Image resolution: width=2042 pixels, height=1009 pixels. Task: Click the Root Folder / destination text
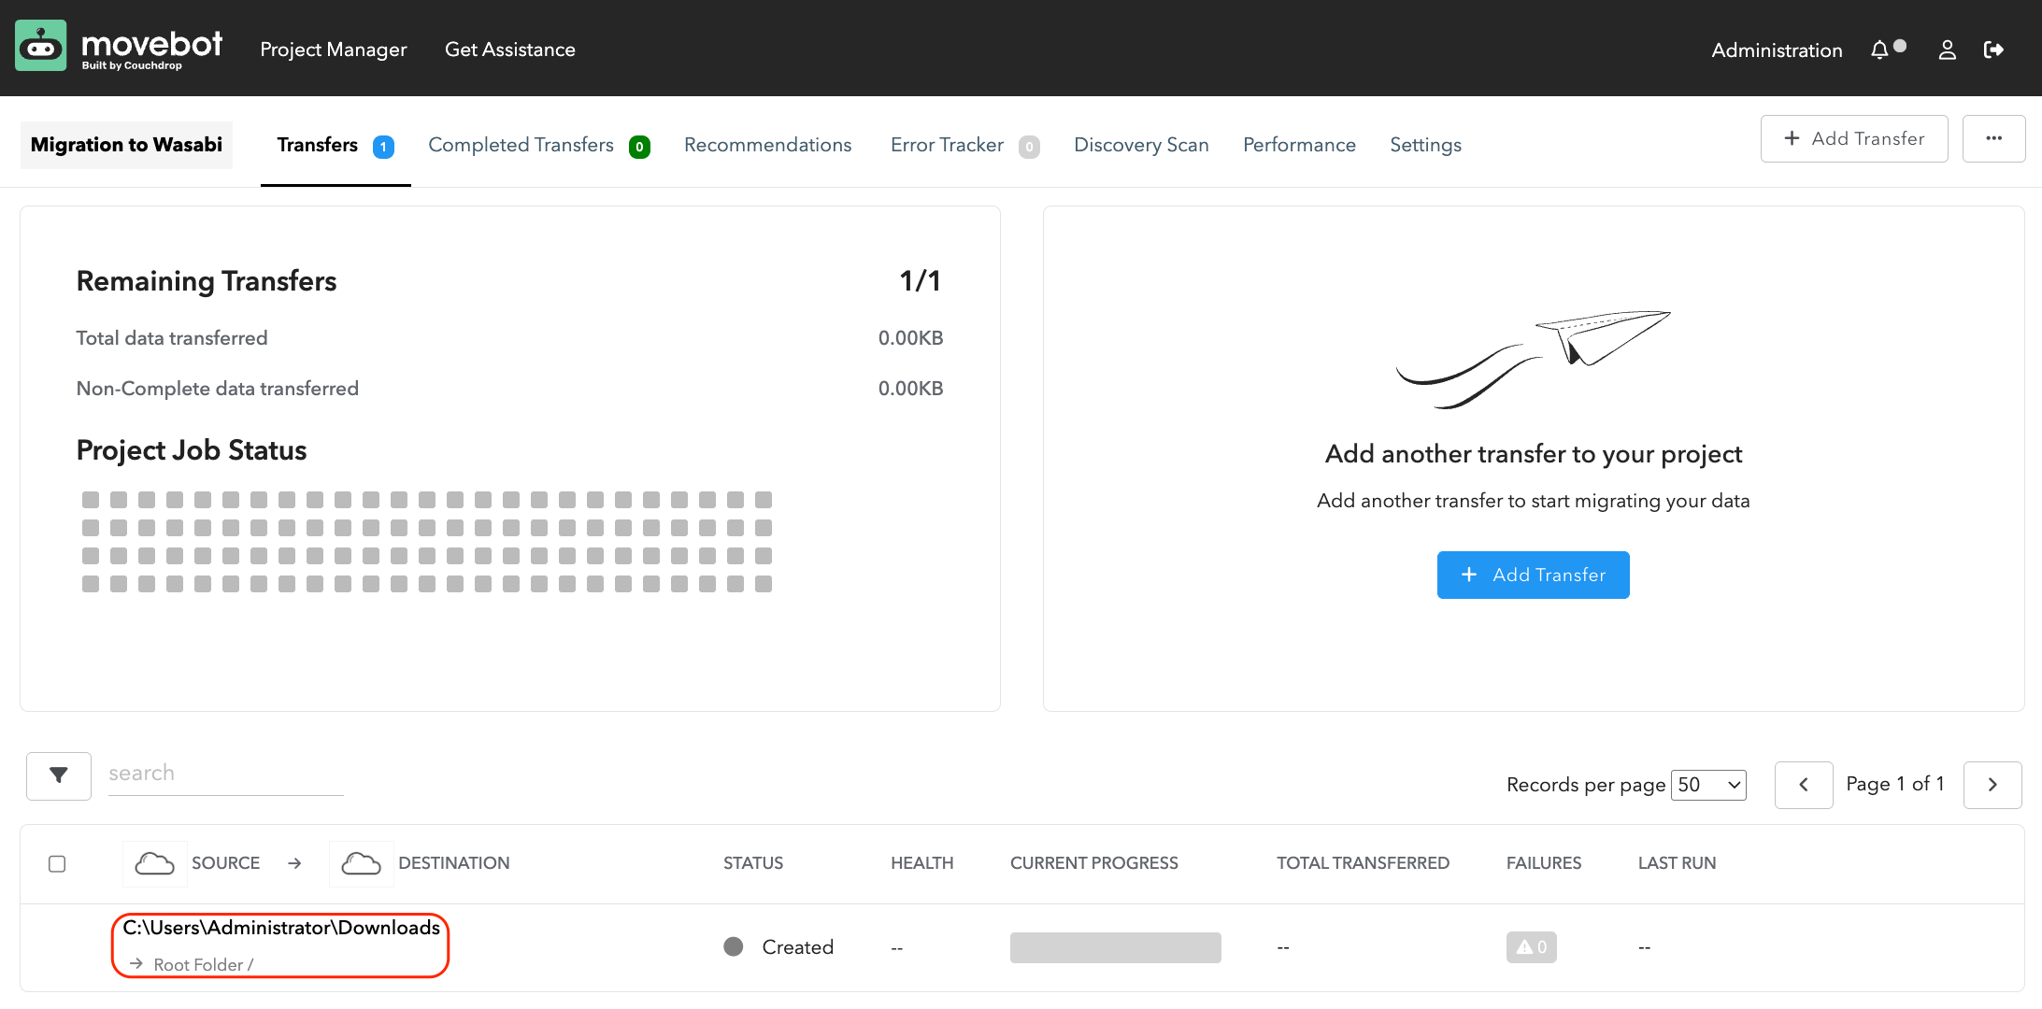click(x=203, y=964)
